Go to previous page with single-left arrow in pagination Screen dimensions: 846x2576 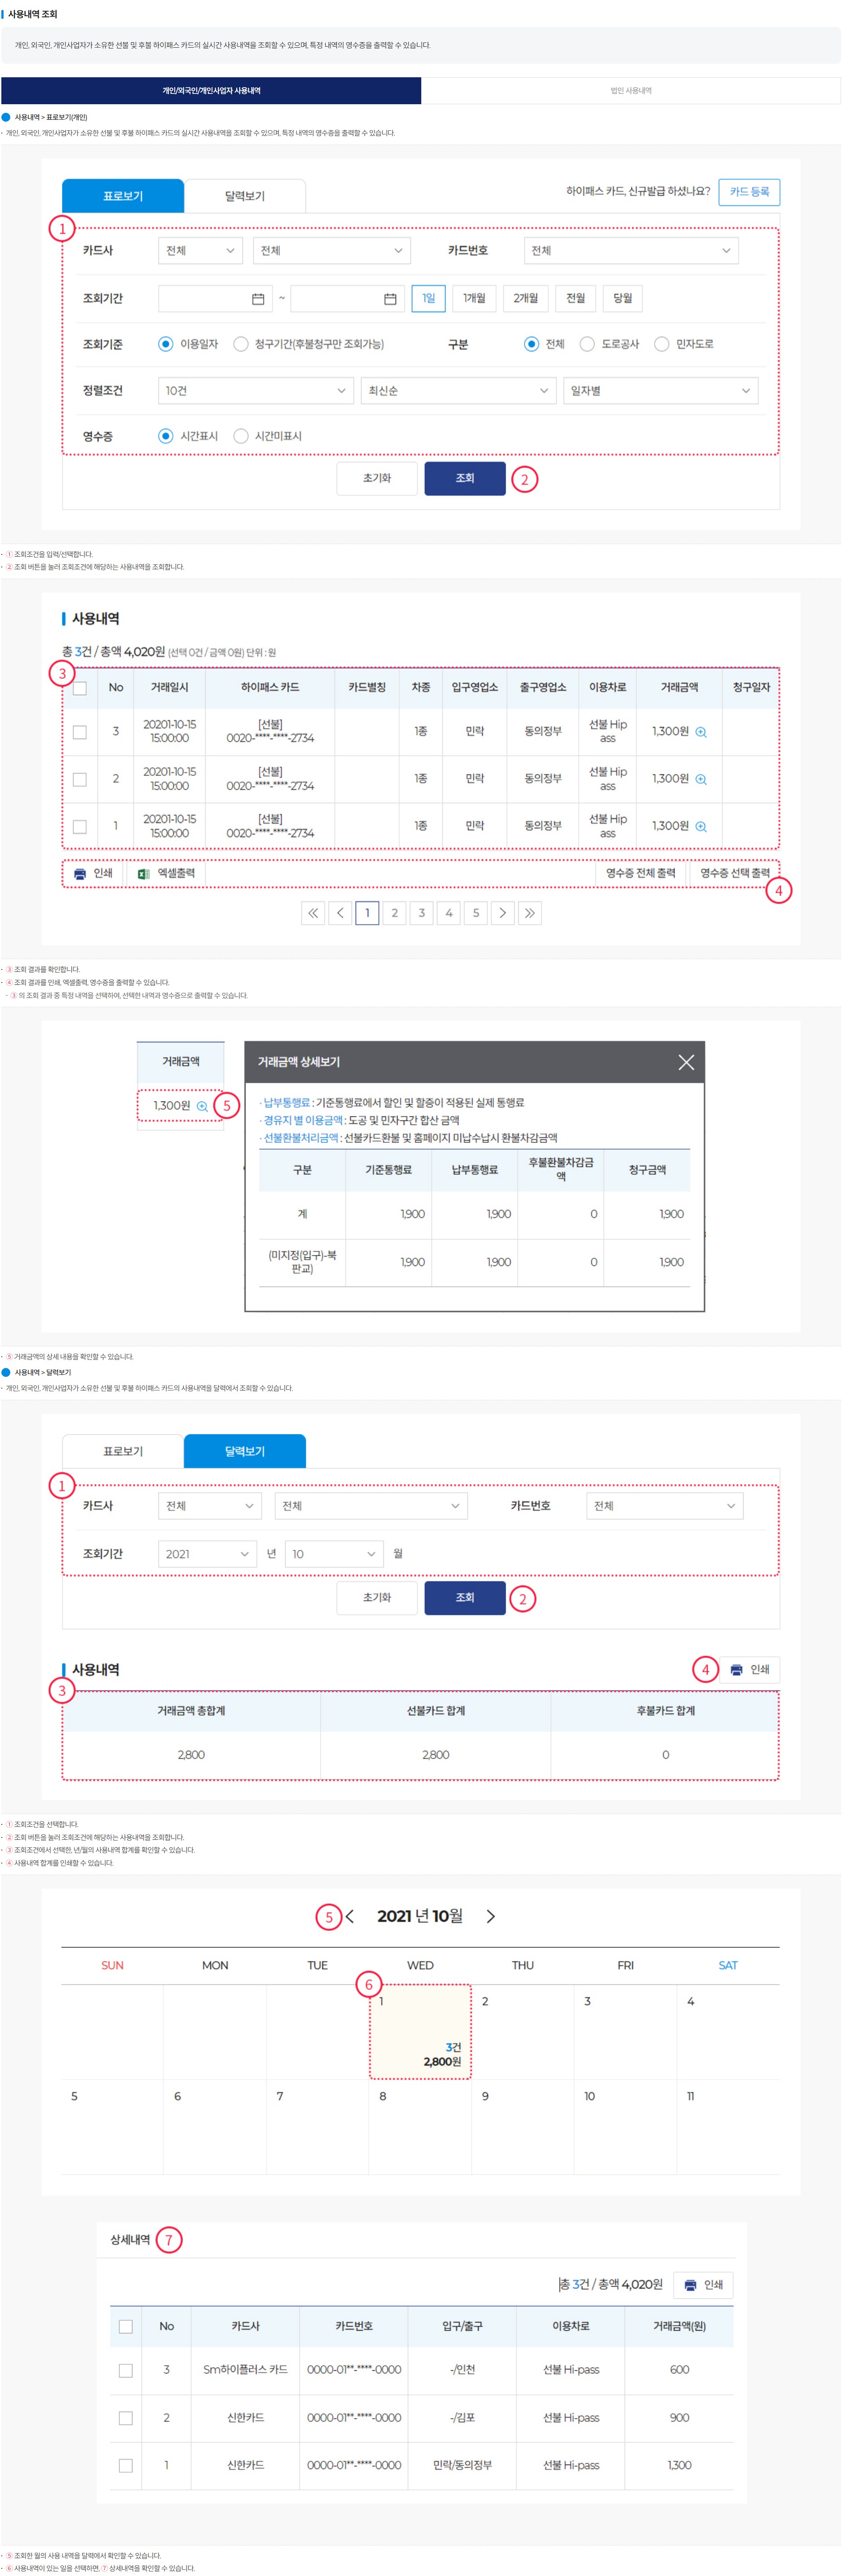click(340, 913)
